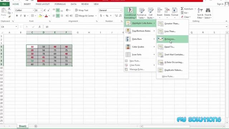
Task: Apply the red Font Color
Action: point(46,16)
